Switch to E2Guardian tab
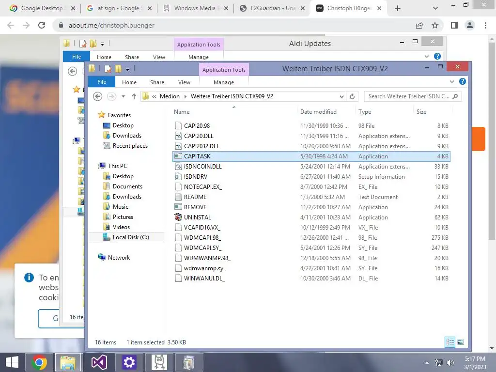The height and width of the screenshot is (372, 496). (273, 8)
